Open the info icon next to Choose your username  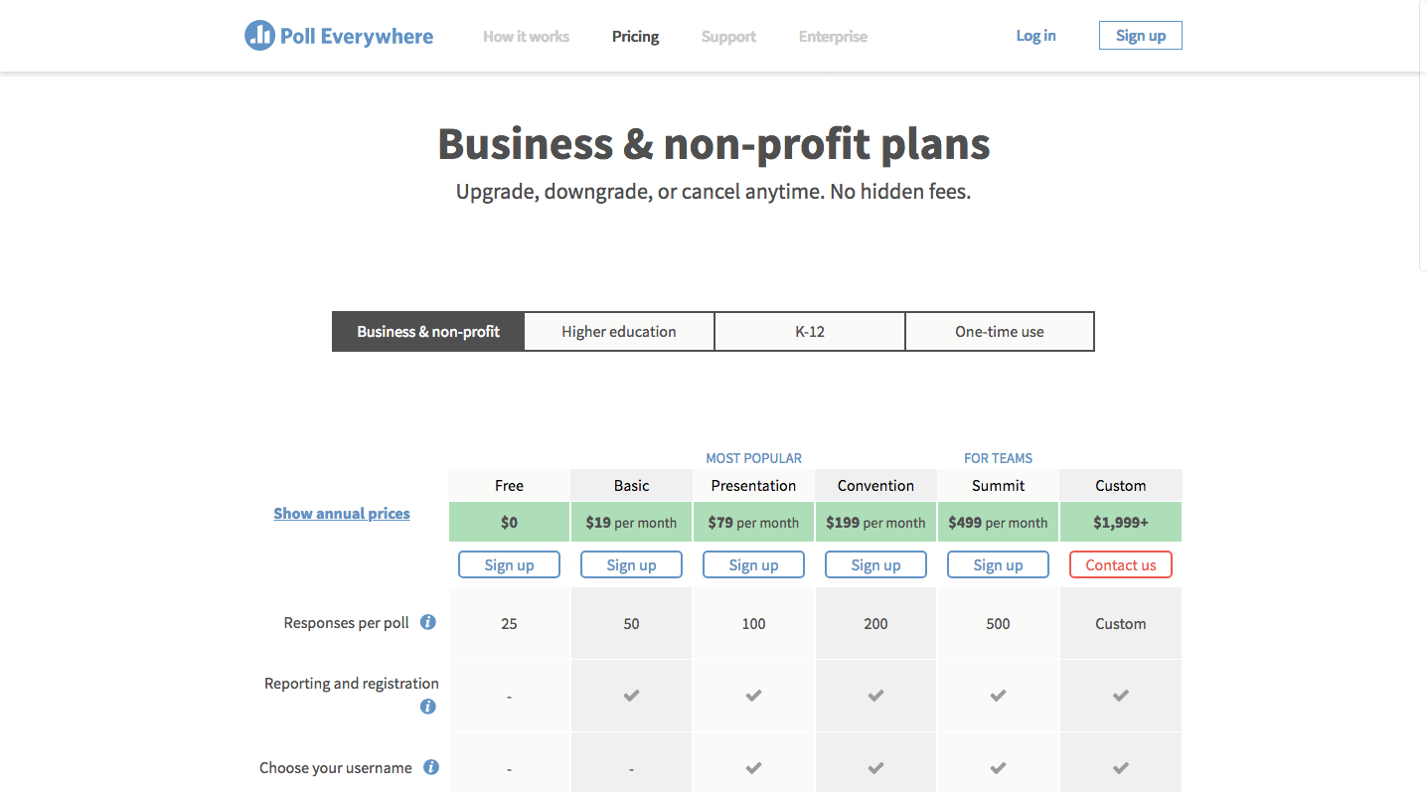click(x=430, y=766)
